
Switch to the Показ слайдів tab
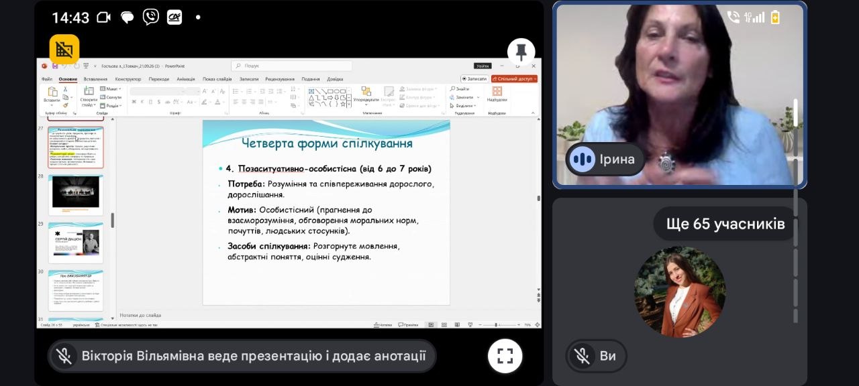[x=217, y=79]
